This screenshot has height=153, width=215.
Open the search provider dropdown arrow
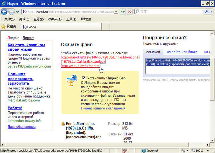pyautogui.click(x=211, y=12)
